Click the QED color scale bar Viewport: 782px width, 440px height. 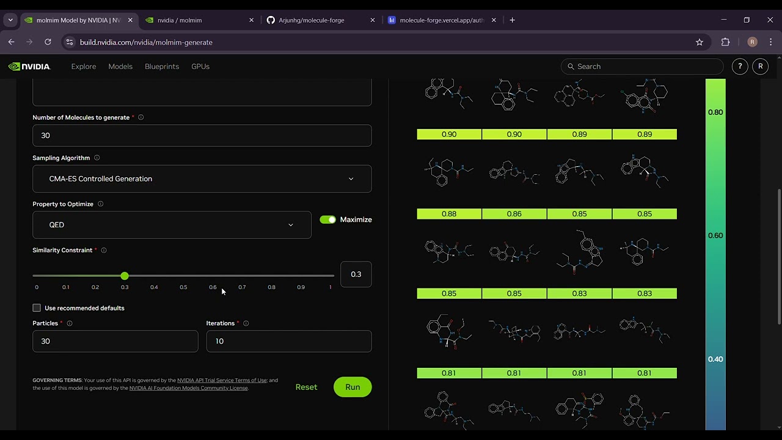(x=715, y=254)
